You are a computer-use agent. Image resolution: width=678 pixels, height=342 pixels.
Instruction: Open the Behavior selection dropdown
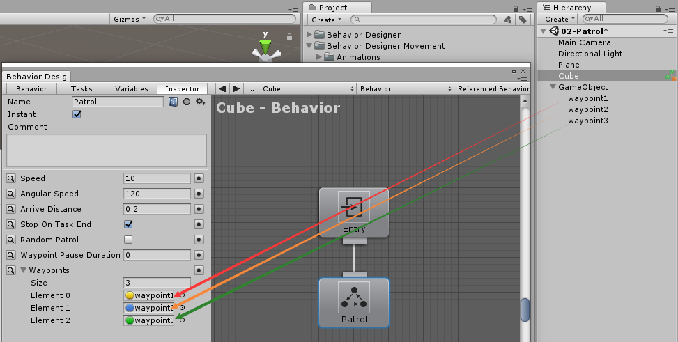click(x=405, y=88)
